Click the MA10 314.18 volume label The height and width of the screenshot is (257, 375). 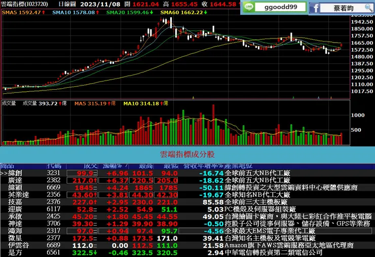point(145,103)
